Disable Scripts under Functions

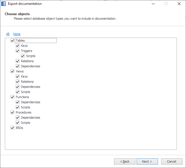[17, 107]
